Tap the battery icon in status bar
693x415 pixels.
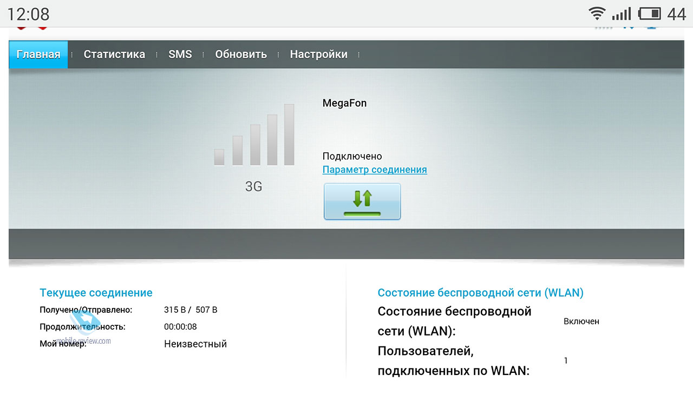[650, 14]
